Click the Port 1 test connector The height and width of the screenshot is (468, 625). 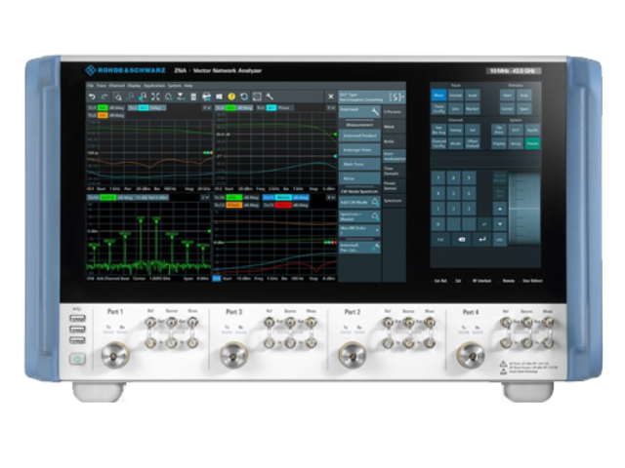[x=115, y=355]
